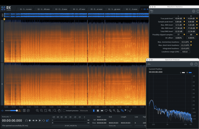Open Spectrum Analyzer help icon

coord(196,64)
